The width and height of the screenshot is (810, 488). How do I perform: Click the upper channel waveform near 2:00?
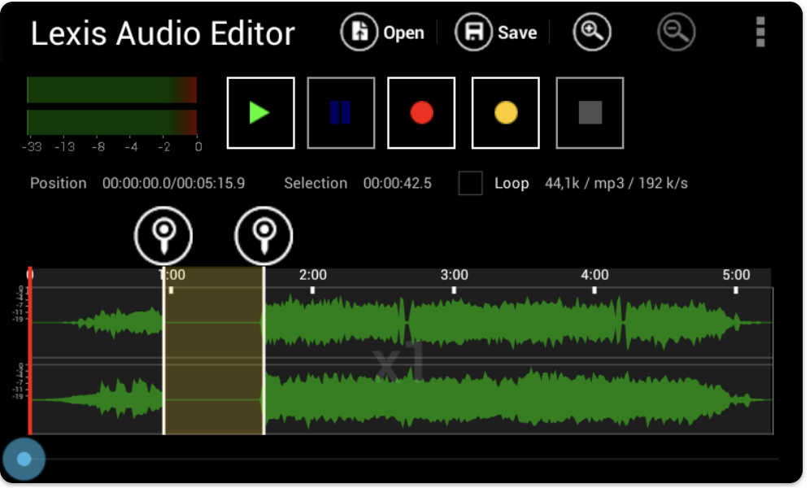click(313, 322)
